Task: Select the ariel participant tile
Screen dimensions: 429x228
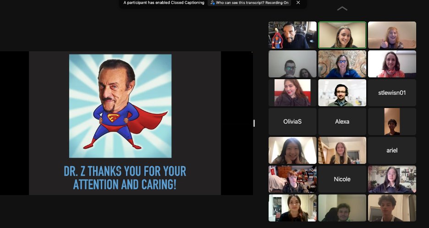Action: 392,150
